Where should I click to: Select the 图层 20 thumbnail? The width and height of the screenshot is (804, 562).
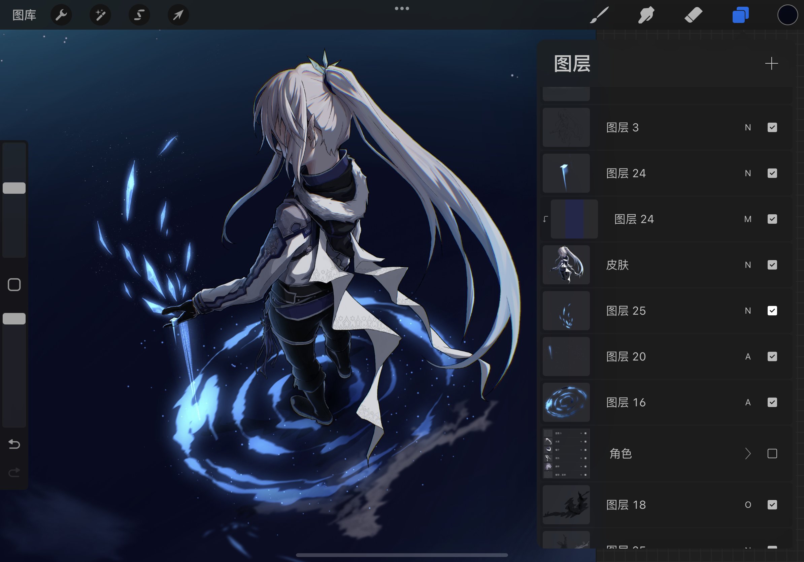pos(566,357)
